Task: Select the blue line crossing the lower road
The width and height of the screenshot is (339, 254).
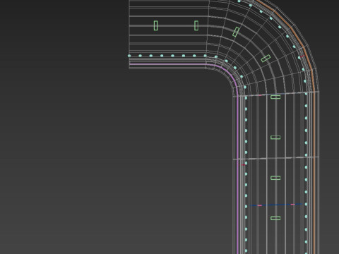Action: pos(276,205)
